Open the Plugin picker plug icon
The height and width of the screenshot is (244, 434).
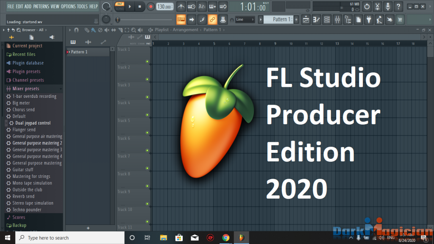(x=369, y=19)
